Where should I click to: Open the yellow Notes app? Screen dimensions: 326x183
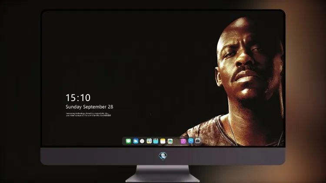tap(163, 141)
